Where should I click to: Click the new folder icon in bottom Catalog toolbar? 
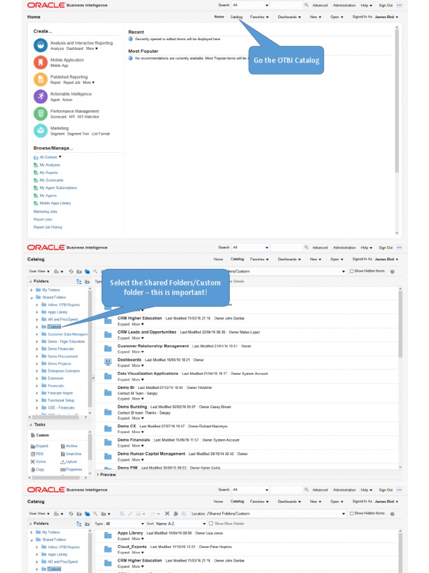(x=79, y=514)
